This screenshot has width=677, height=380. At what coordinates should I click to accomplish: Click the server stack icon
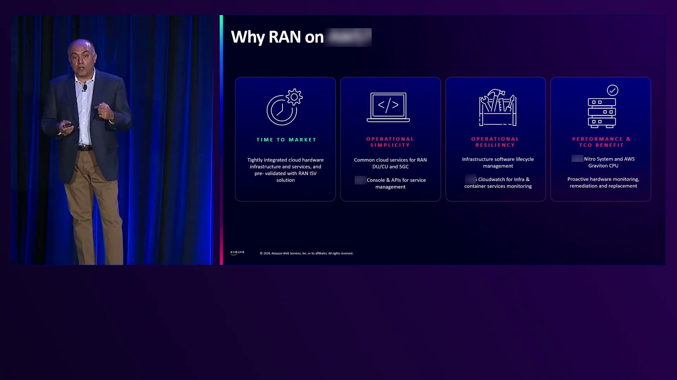[x=602, y=113]
